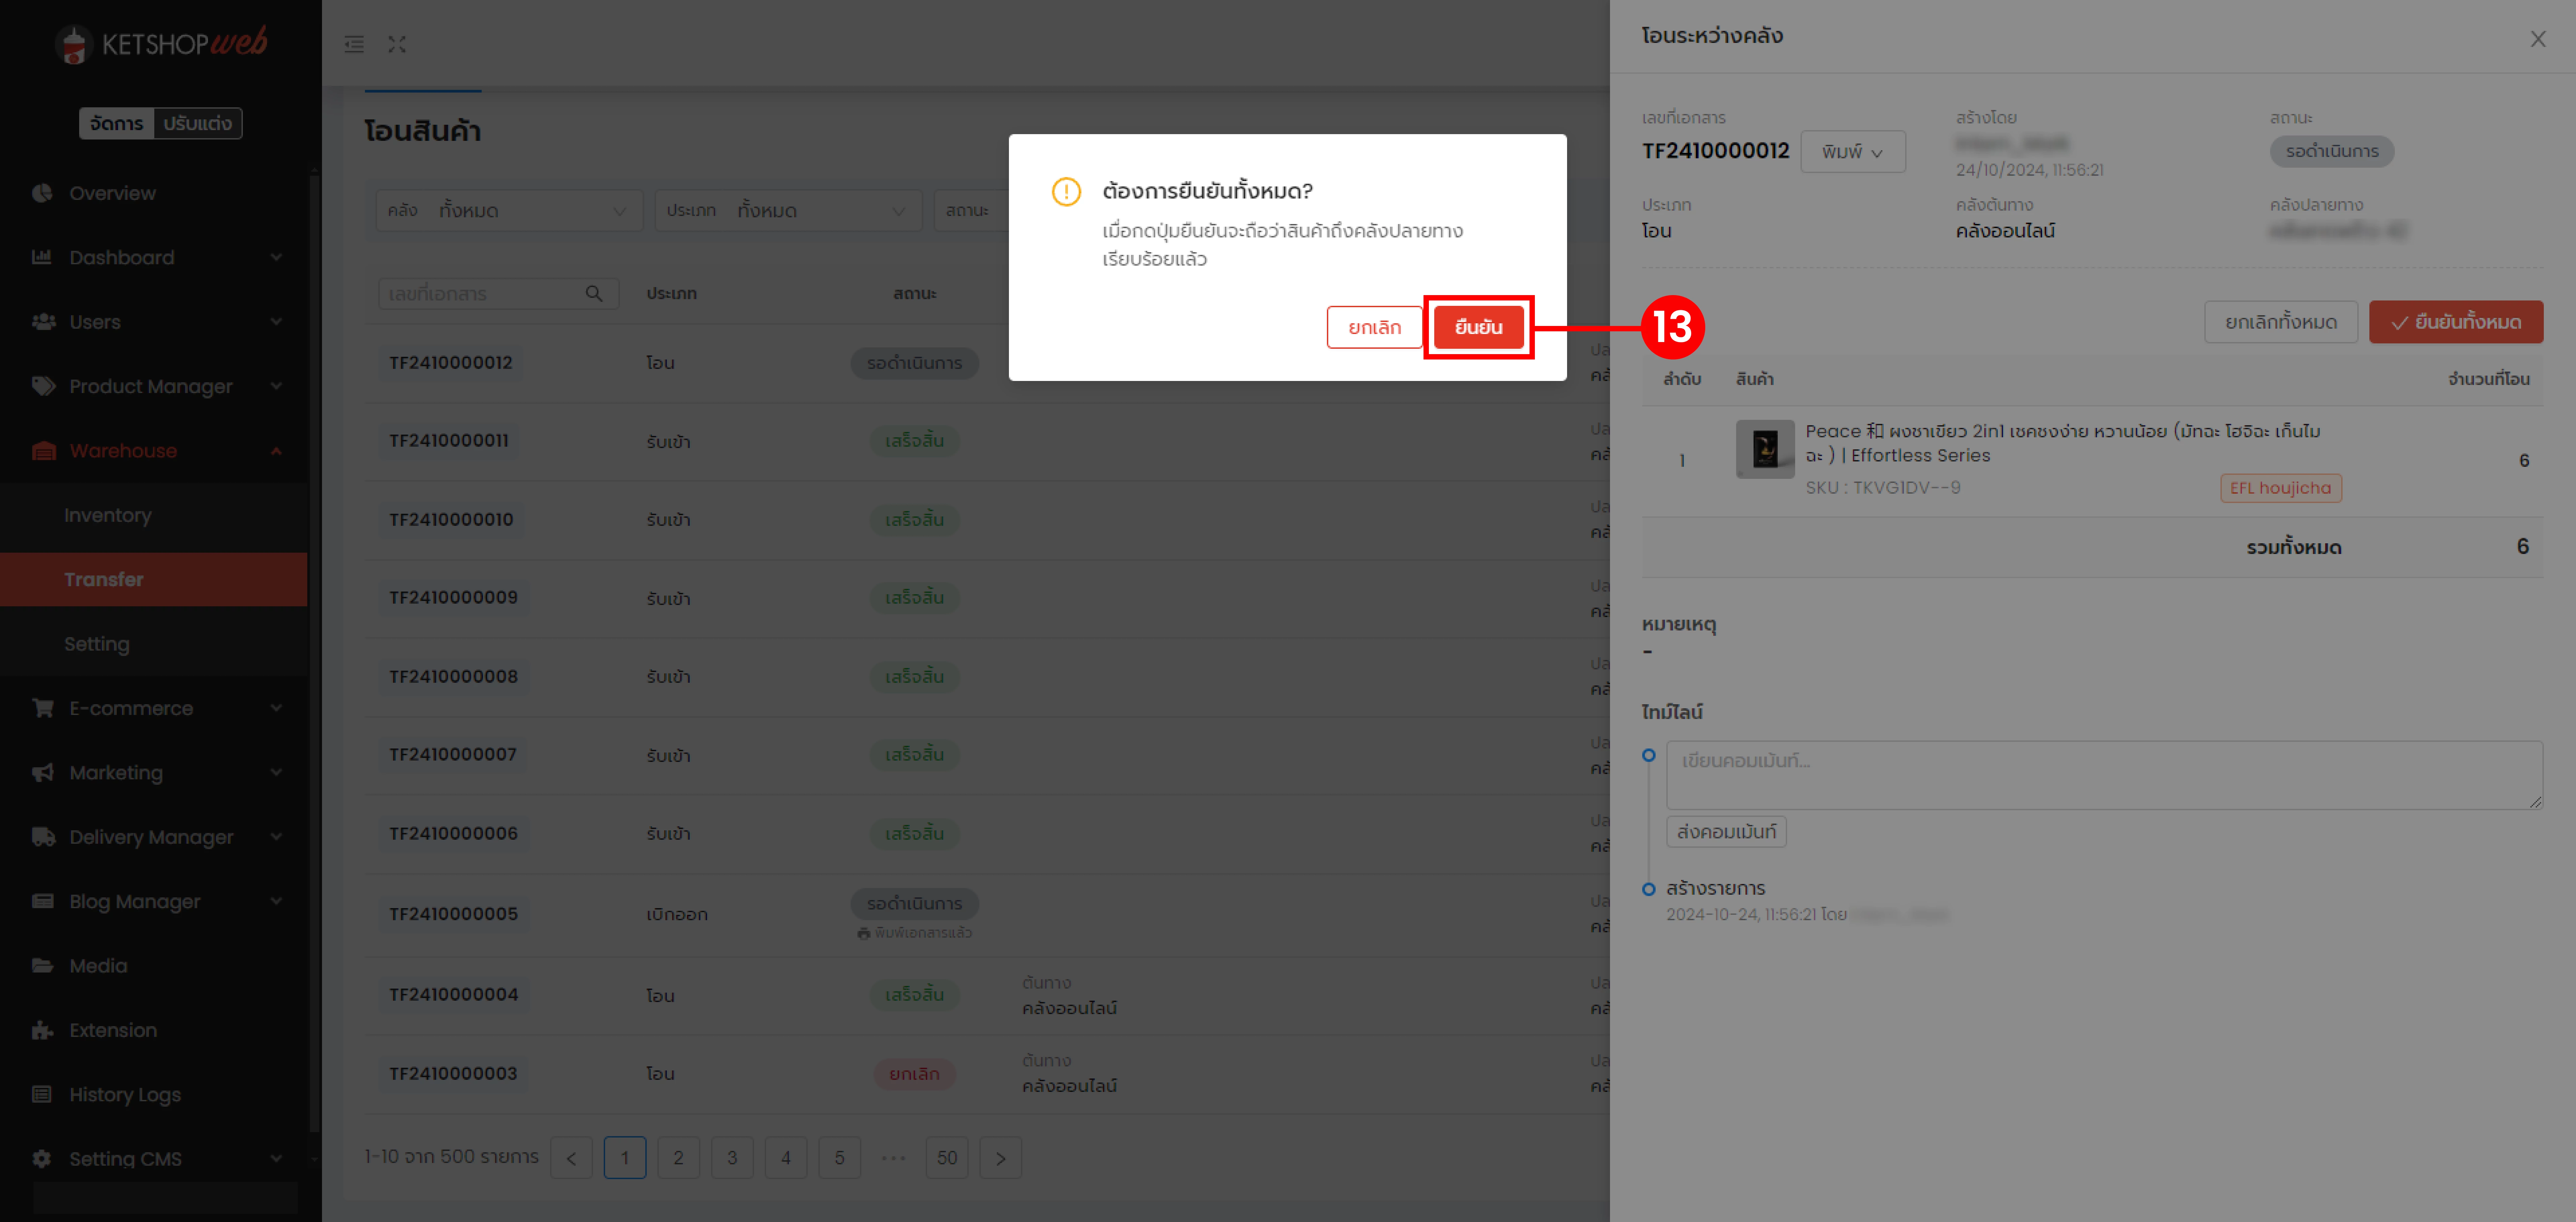Click the Extension puzzle icon

point(42,1030)
